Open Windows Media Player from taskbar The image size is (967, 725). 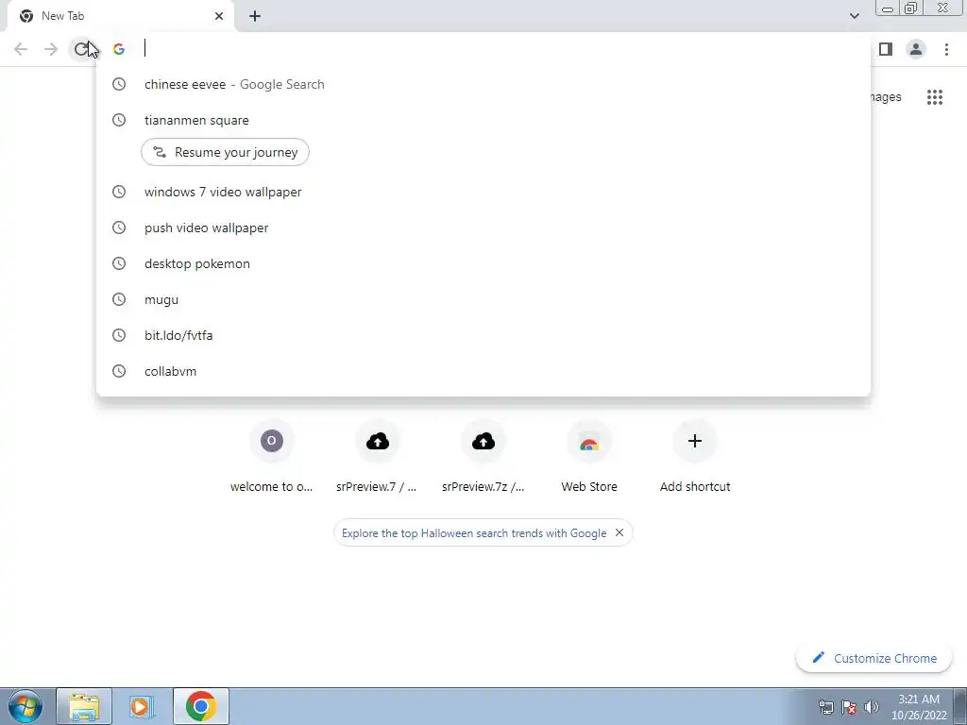143,706
